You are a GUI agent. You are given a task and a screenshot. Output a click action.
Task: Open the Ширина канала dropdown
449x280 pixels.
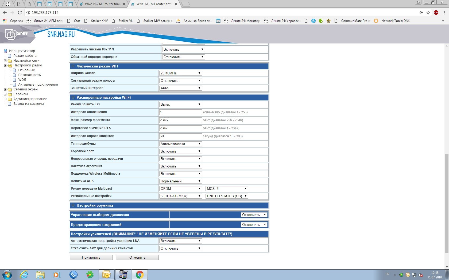pos(180,73)
